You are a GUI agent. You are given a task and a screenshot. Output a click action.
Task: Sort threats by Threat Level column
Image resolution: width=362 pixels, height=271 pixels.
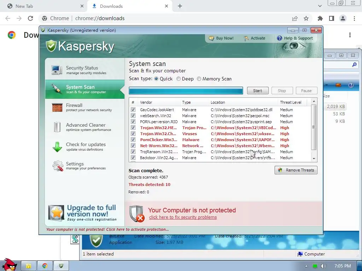(293, 102)
